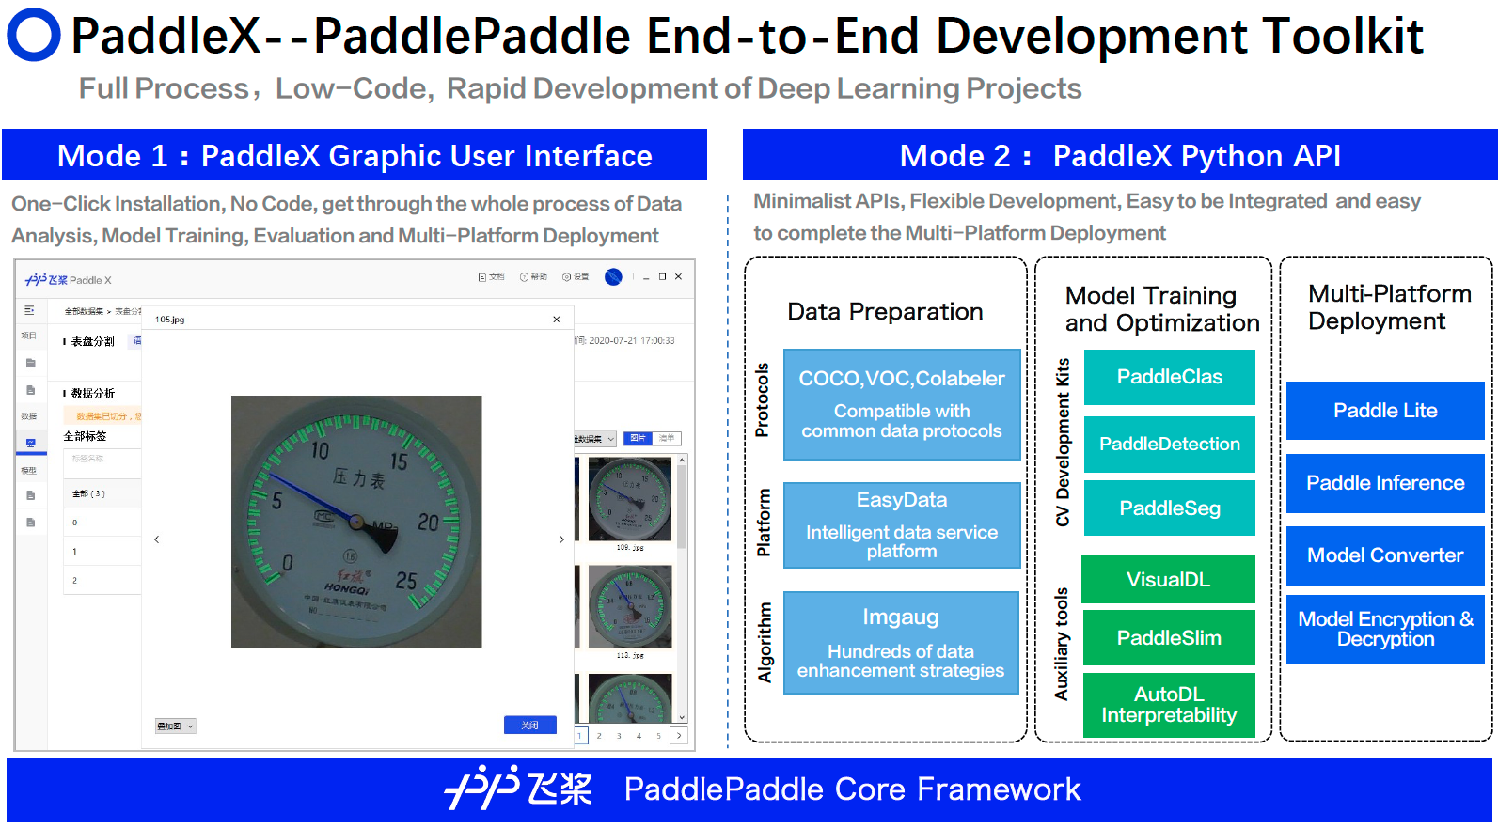
Task: Switch to 图片 image view toggle
Action: click(639, 439)
